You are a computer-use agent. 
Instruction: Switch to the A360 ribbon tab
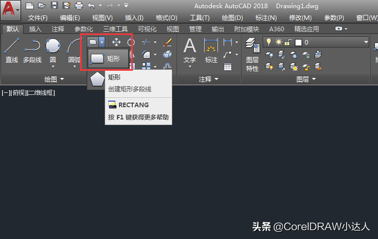tap(276, 29)
